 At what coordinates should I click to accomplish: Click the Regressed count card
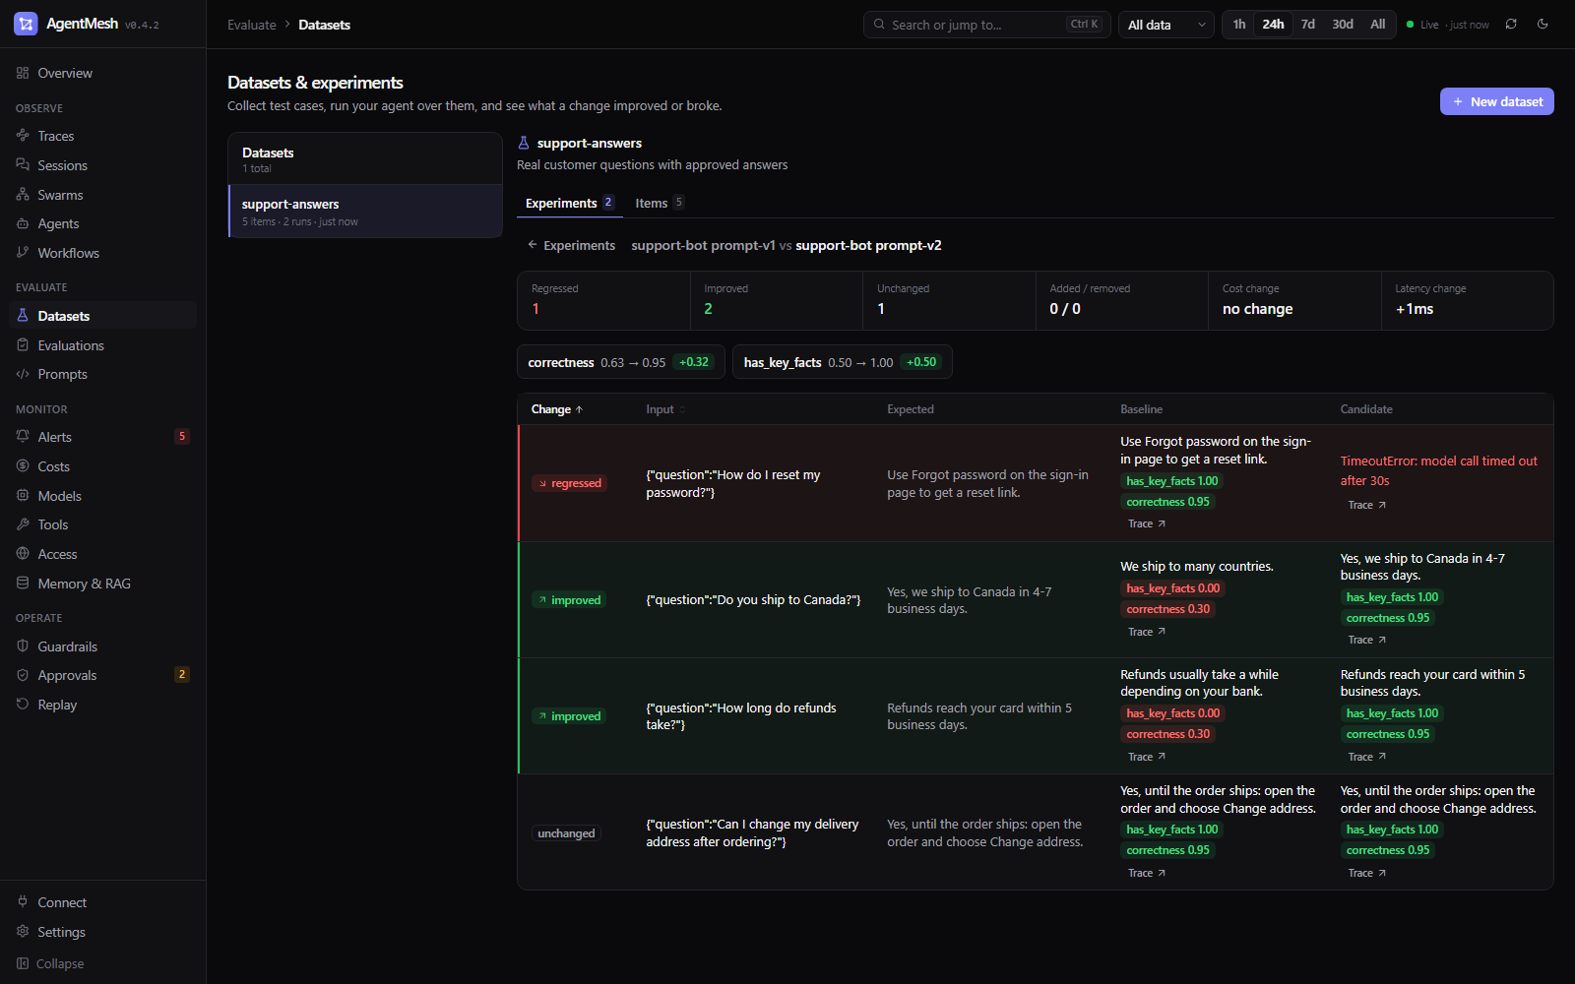point(603,300)
